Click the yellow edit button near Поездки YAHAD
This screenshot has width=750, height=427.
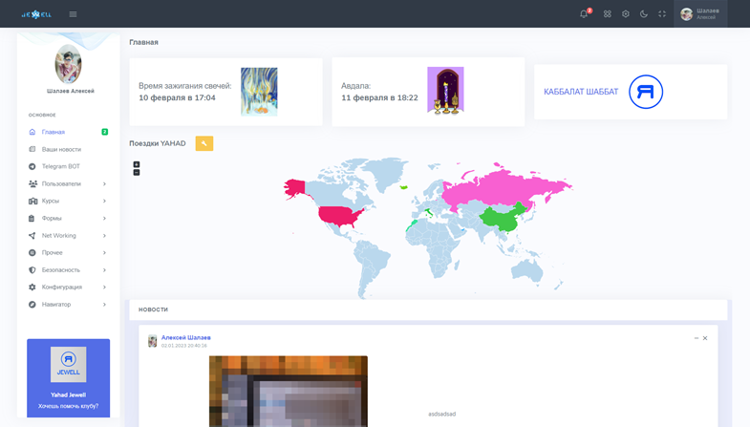204,143
